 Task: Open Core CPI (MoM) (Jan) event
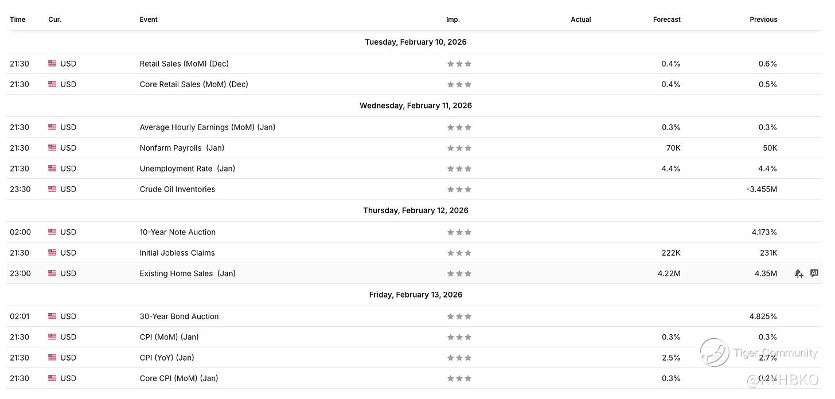179,378
